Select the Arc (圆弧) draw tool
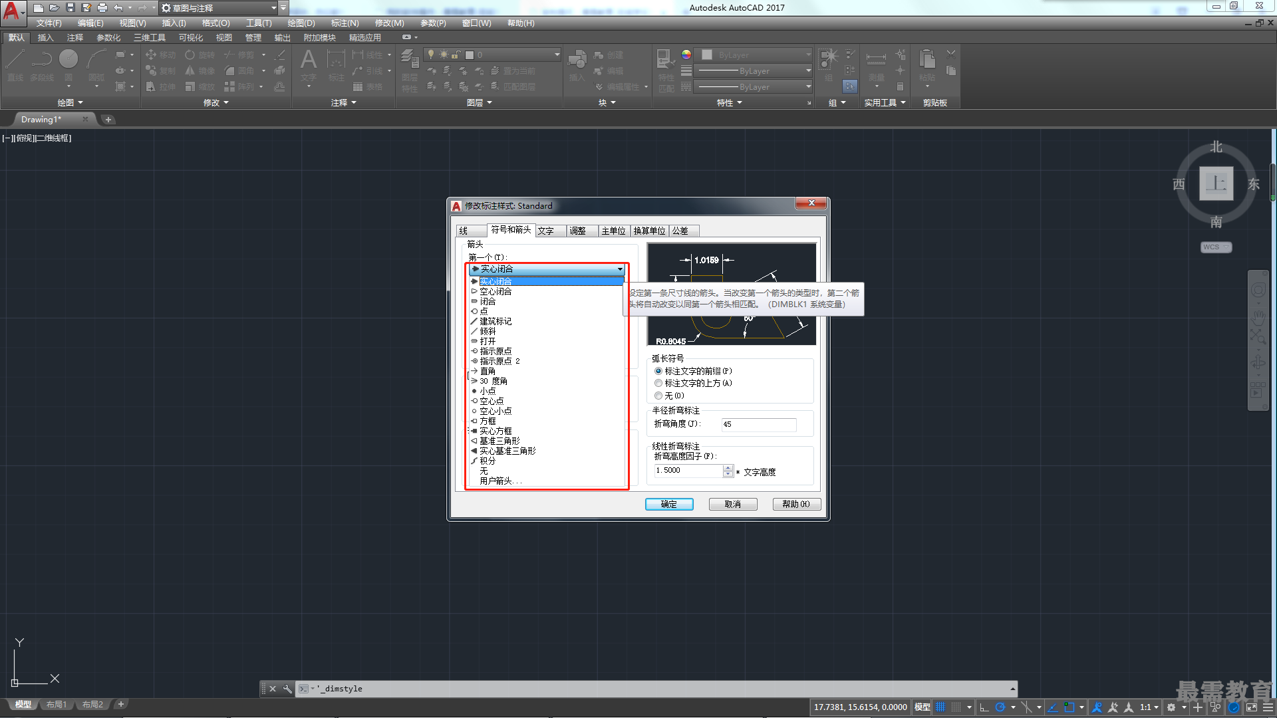The image size is (1277, 718). coord(96,65)
